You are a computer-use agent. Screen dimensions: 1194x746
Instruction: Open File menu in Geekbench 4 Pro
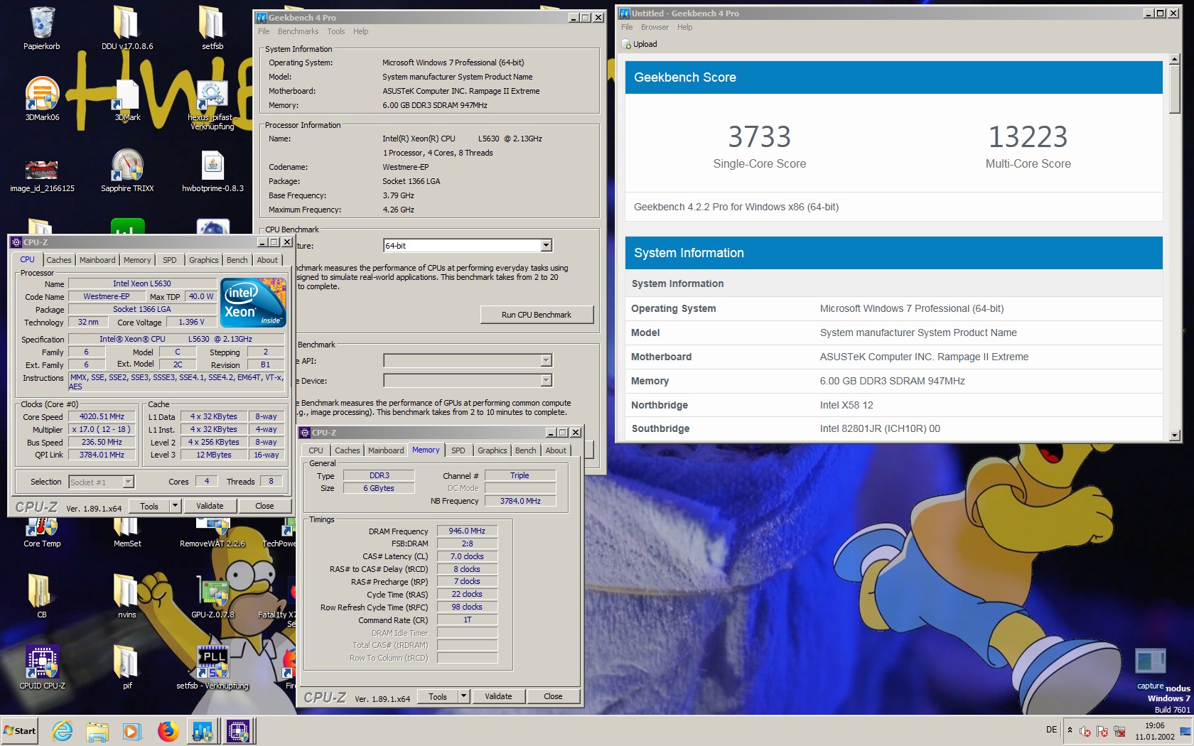[264, 31]
